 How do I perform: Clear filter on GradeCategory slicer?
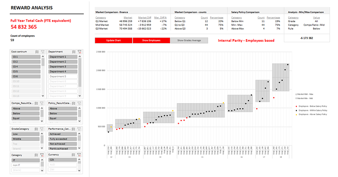[x=42, y=129]
